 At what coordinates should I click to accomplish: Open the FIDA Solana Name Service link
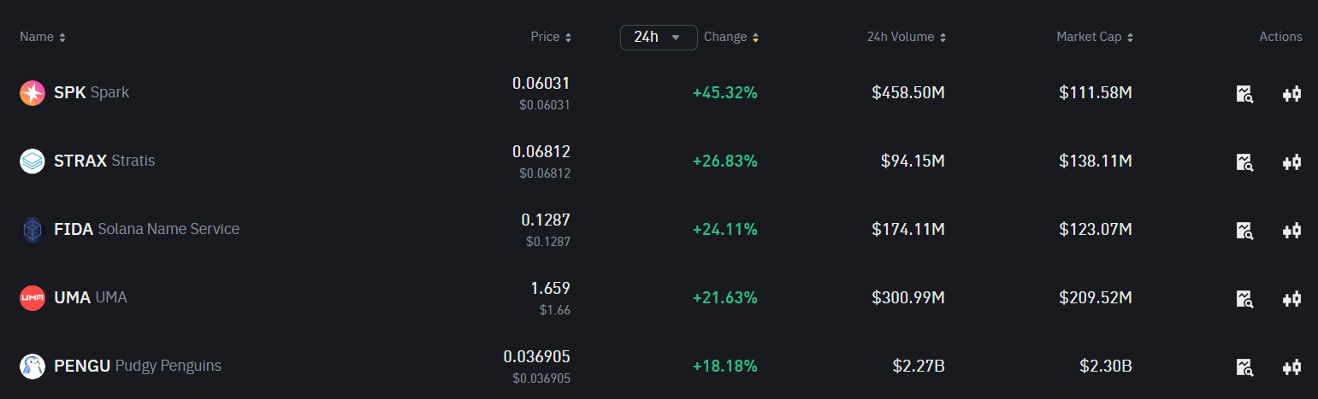point(146,229)
